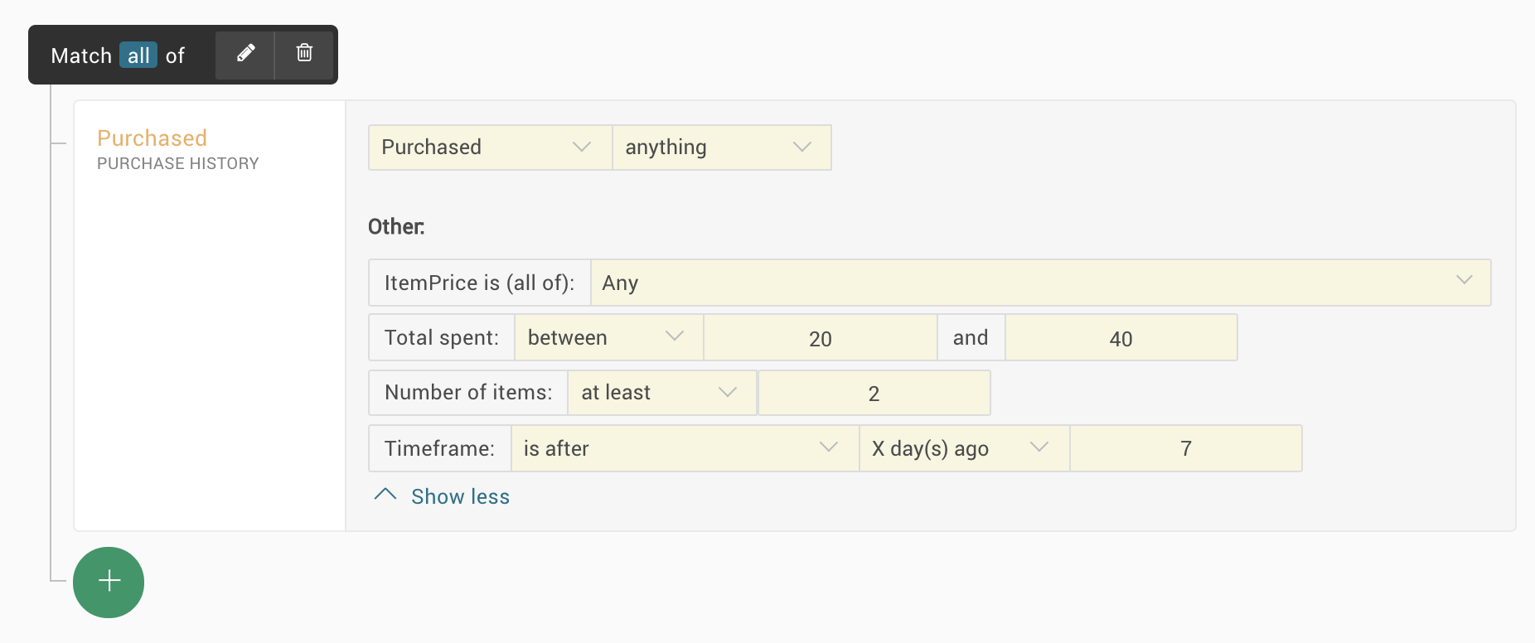This screenshot has width=1535, height=643.
Task: Open the Purchased action dropdown
Action: coord(489,147)
